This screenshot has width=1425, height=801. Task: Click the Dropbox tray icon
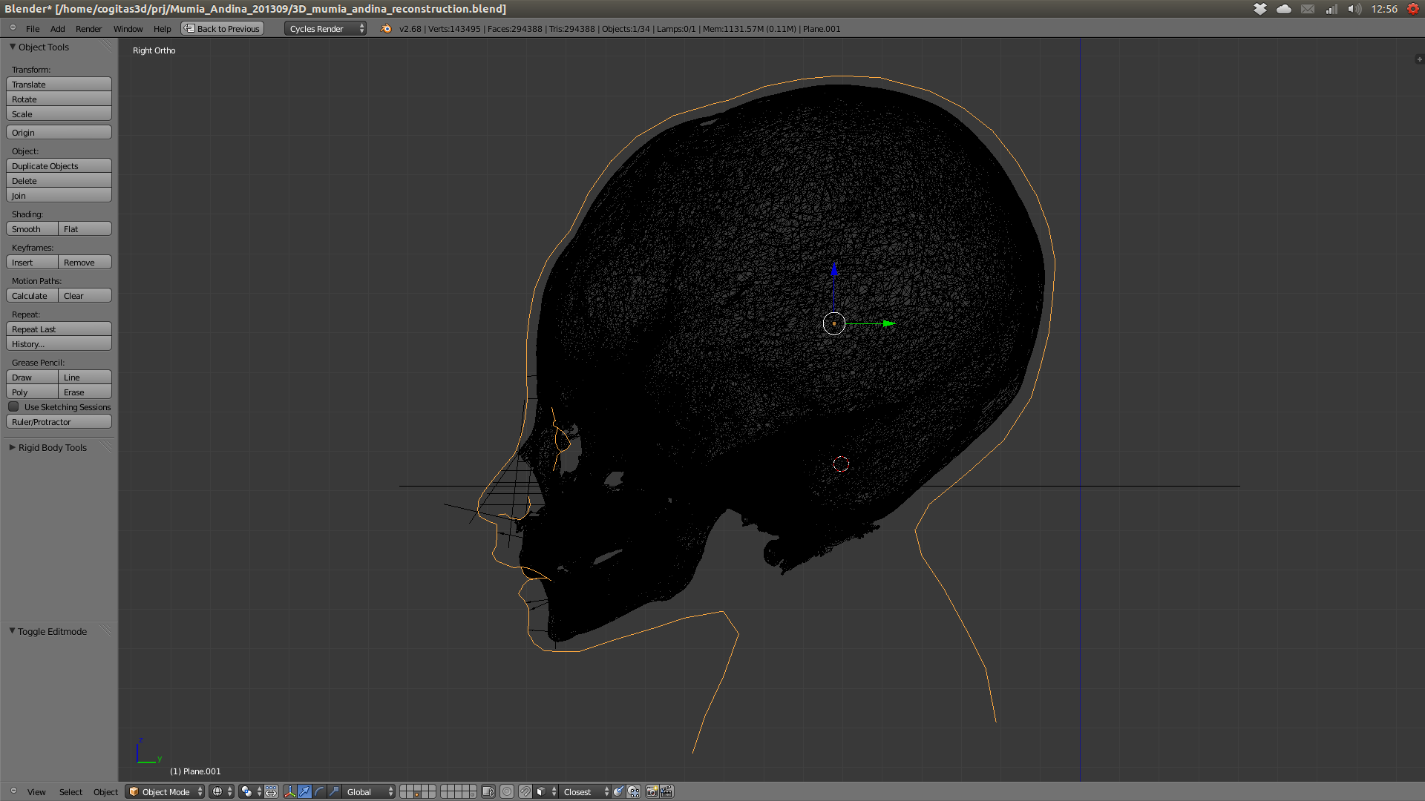1260,9
